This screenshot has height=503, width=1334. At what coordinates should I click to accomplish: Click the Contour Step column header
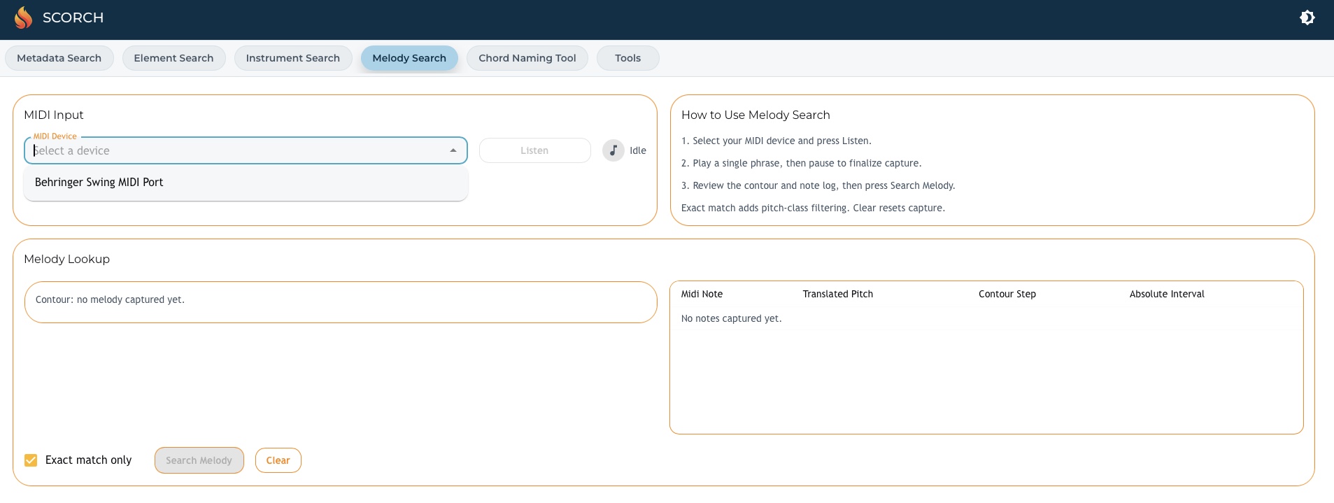(x=1007, y=295)
